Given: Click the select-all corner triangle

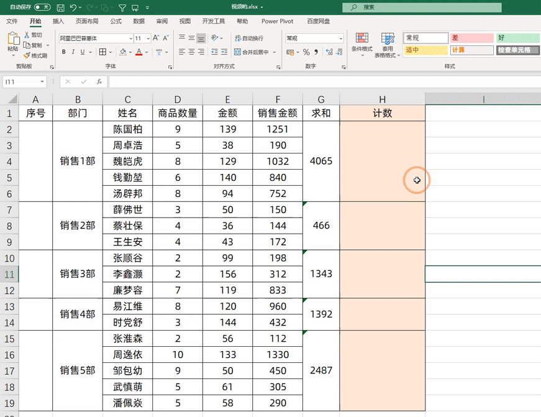Looking at the screenshot, I should (x=12, y=99).
